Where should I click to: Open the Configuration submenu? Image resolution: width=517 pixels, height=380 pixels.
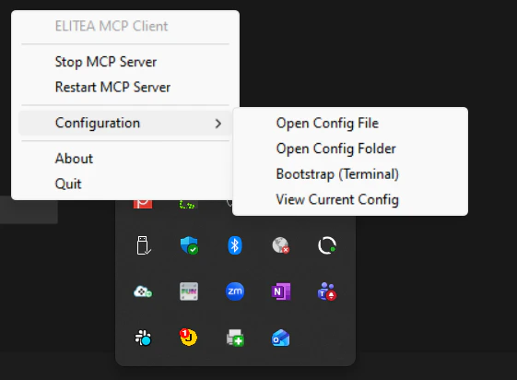click(x=125, y=123)
